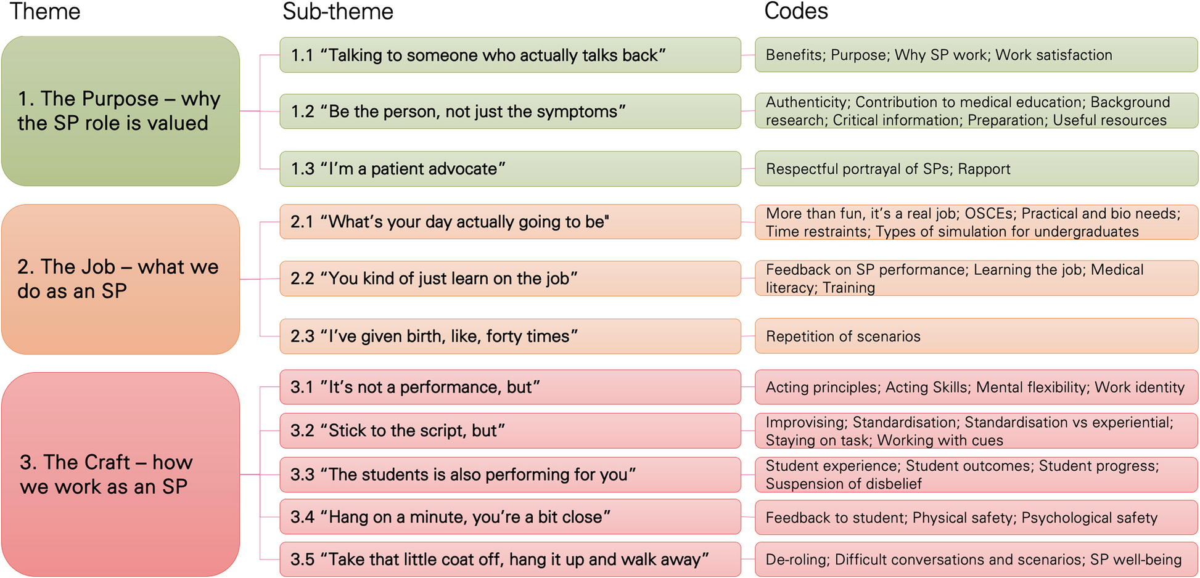Click sub-theme 3.3 'The students is also performing for you'
This screenshot has width=1200, height=578.
tap(510, 474)
